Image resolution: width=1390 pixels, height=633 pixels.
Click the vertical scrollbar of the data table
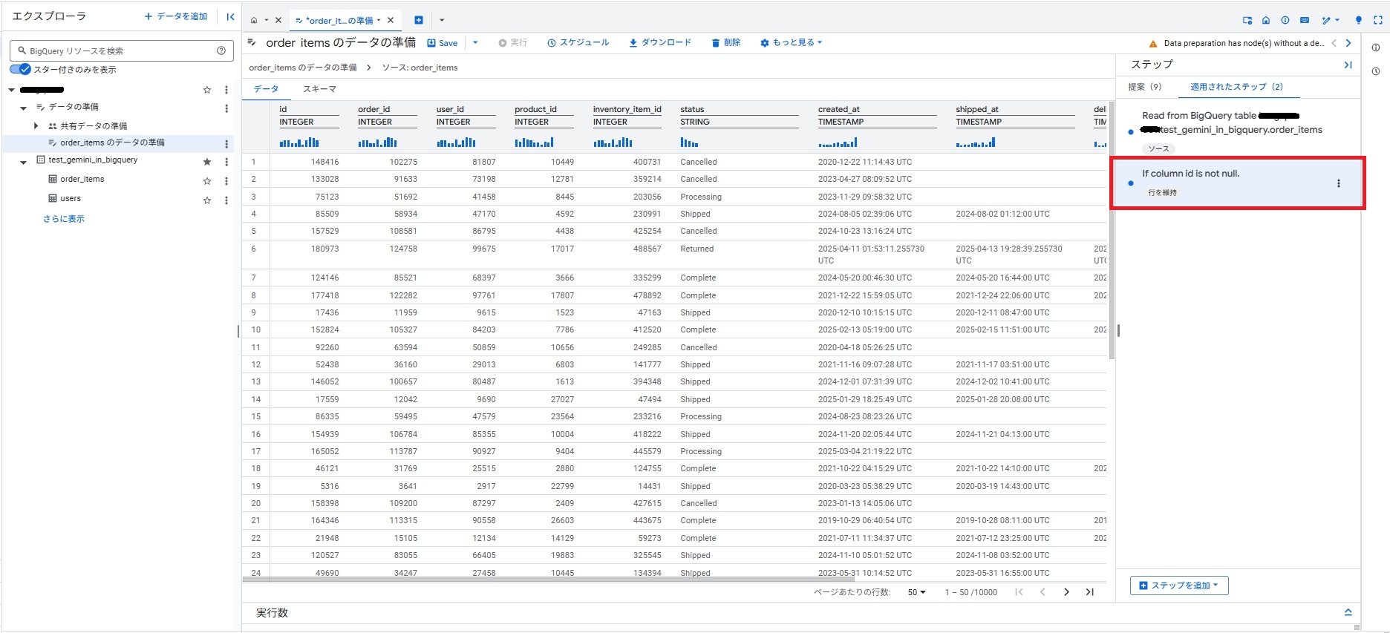pyautogui.click(x=1112, y=230)
